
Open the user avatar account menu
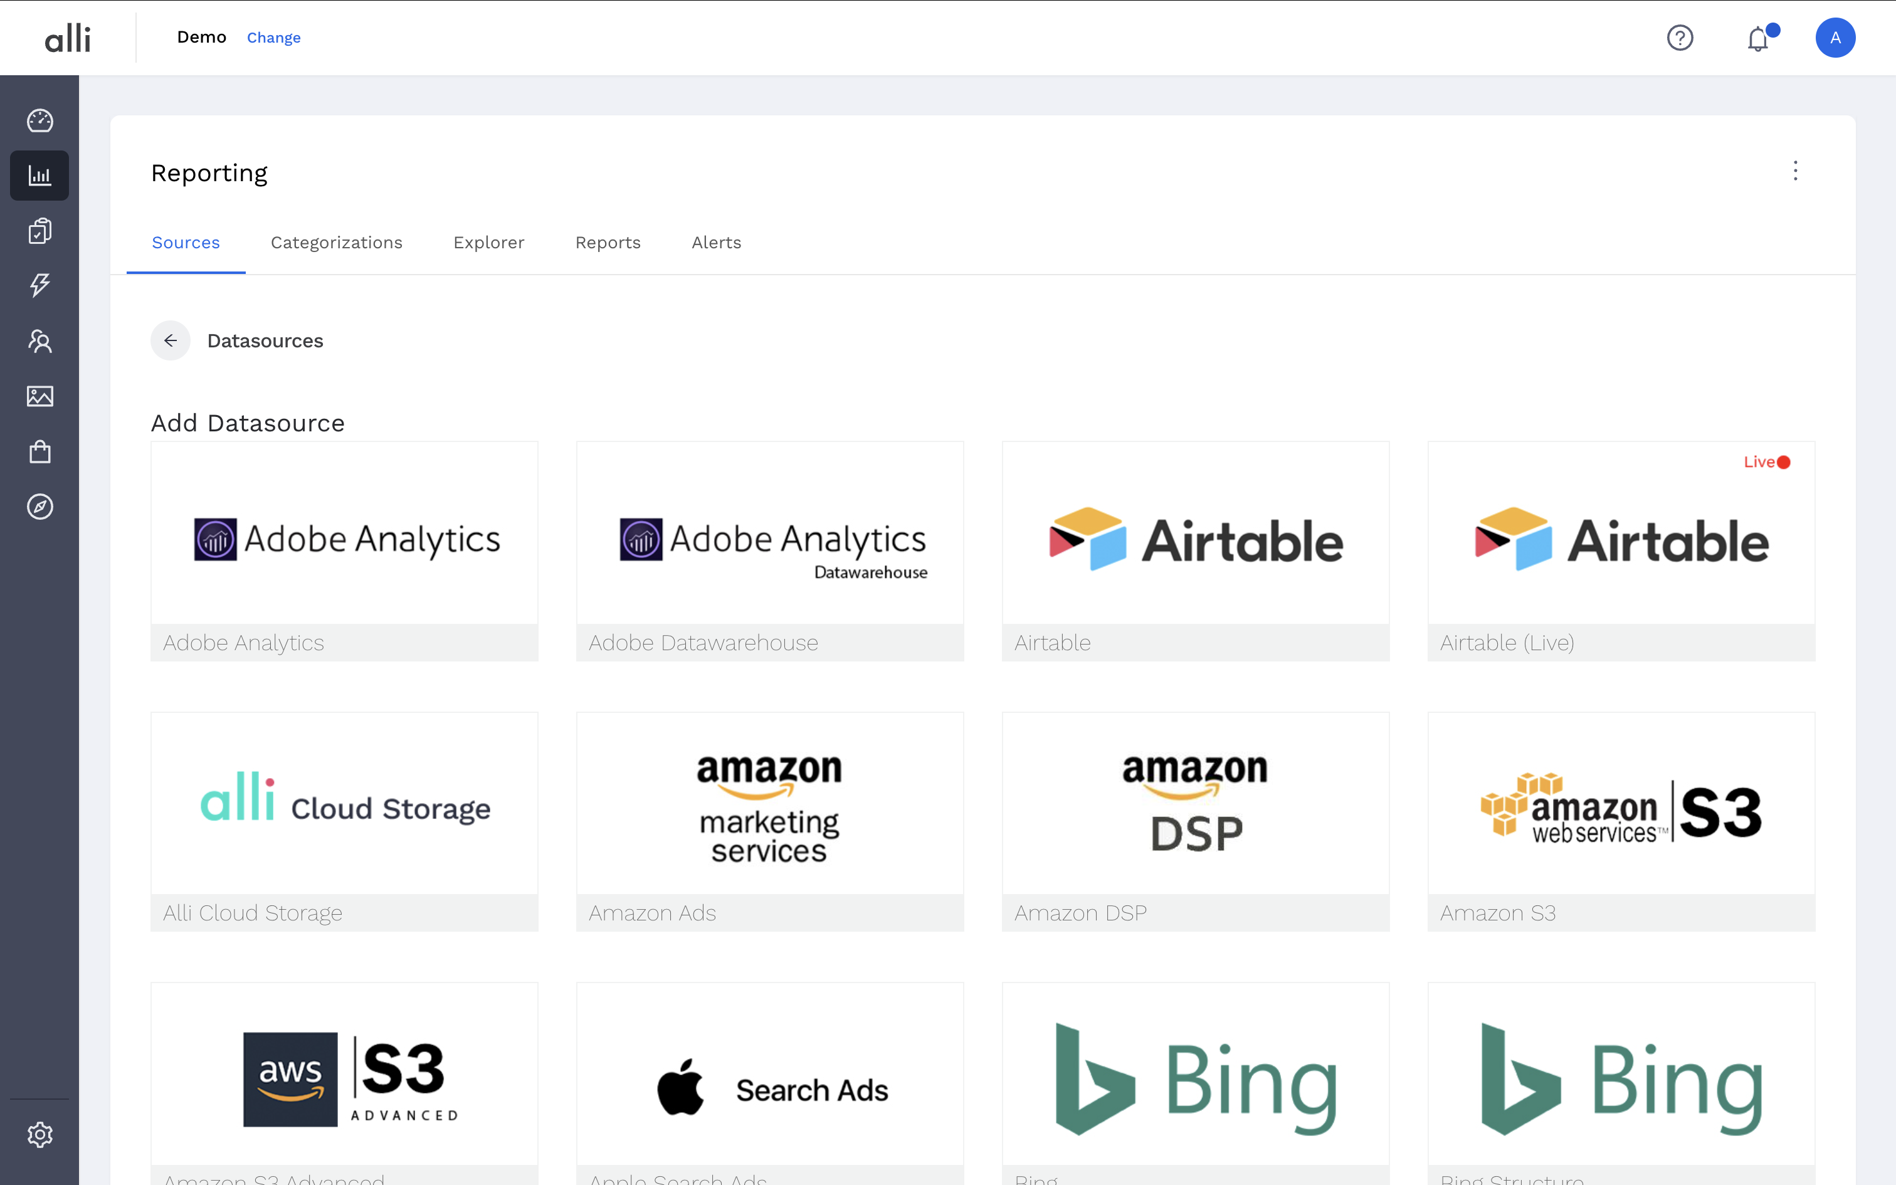[x=1835, y=38]
